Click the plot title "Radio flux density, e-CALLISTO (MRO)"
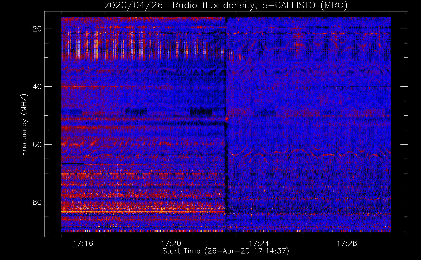Viewport: 421px width, 260px height. [x=260, y=5]
